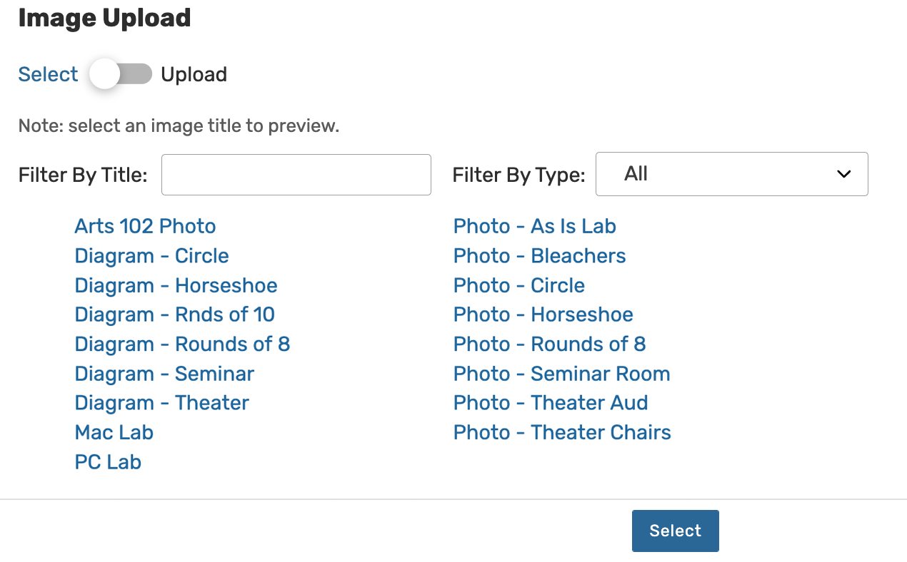
Task: Click the Photo - Circle title
Action: pos(518,286)
